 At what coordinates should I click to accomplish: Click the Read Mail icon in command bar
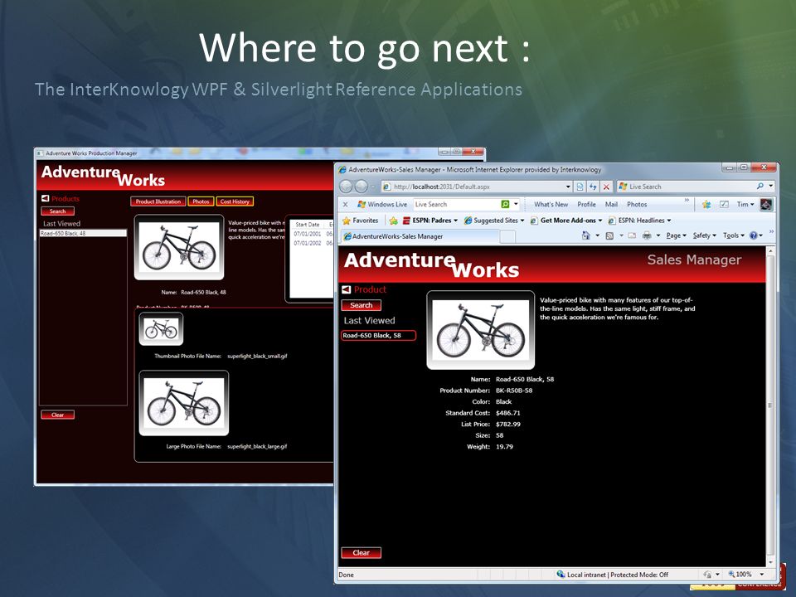[632, 235]
